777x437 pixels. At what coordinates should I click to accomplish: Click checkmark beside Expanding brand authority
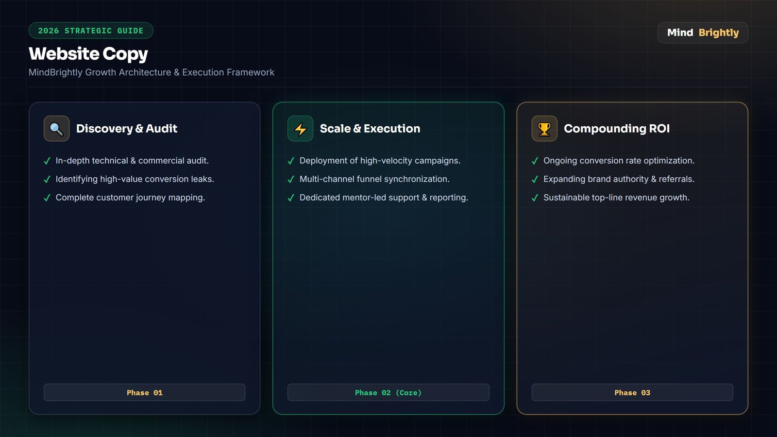pyautogui.click(x=535, y=179)
